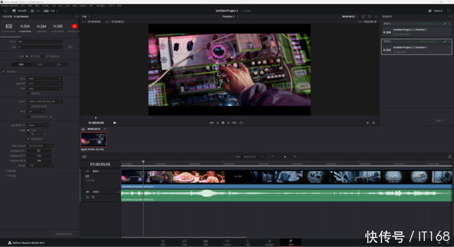This screenshot has width=454, height=247.
Task: Jump to first frame in viewer
Action: (x=211, y=123)
